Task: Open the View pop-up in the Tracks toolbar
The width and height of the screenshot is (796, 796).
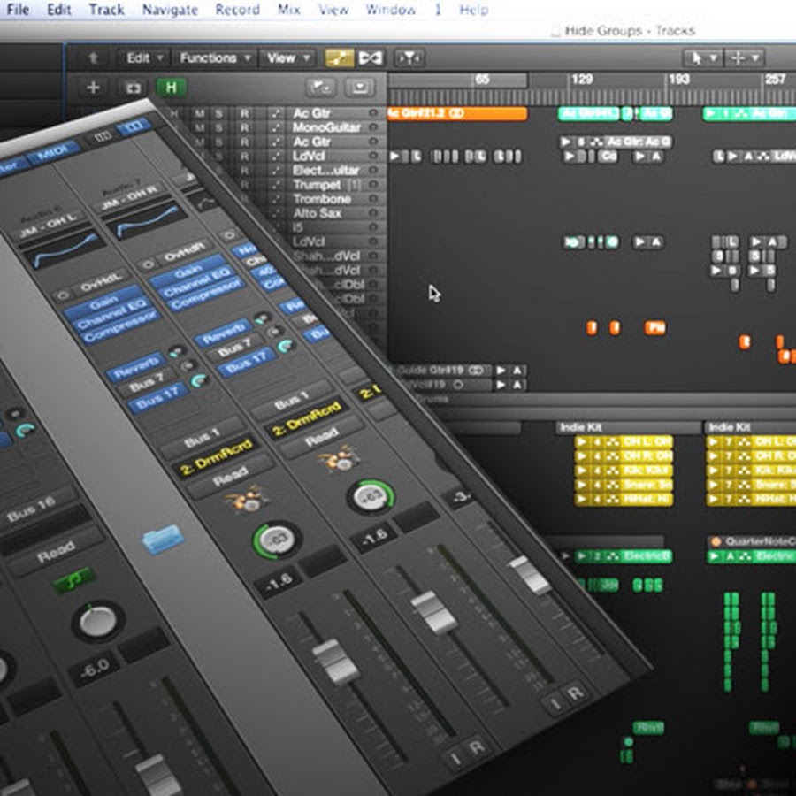Action: [x=287, y=58]
